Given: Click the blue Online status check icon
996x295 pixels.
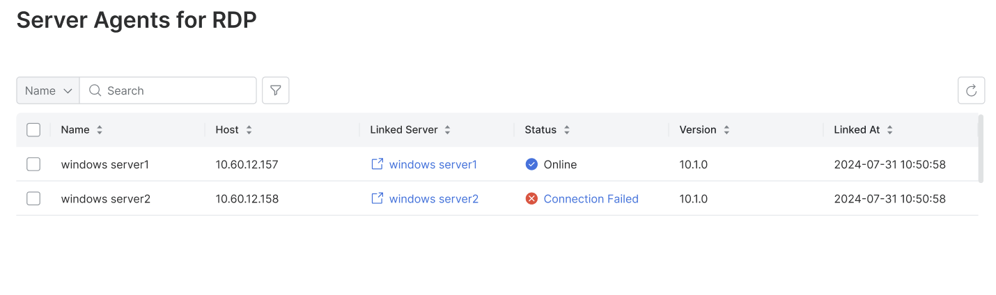Looking at the screenshot, I should pyautogui.click(x=531, y=165).
